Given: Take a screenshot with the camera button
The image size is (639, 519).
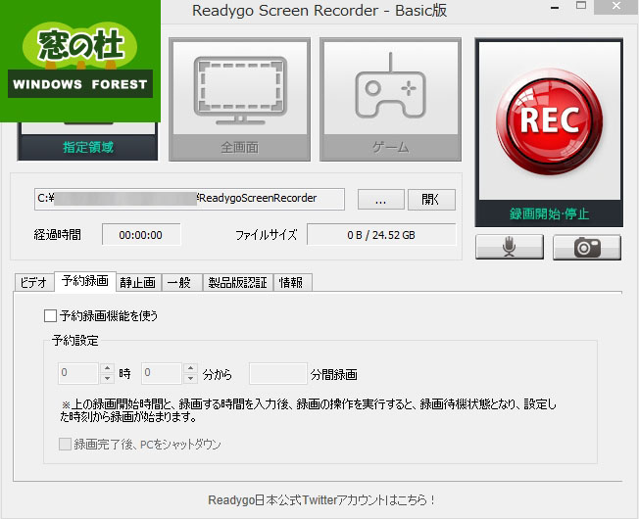Looking at the screenshot, I should coord(587,247).
